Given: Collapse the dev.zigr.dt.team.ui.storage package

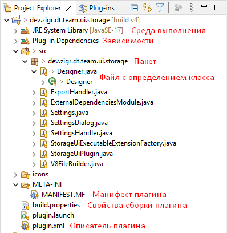Looking at the screenshot, I should click(25, 61).
